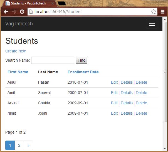
Task: Delete the Ainul Hasan record
Action: [x=141, y=82]
